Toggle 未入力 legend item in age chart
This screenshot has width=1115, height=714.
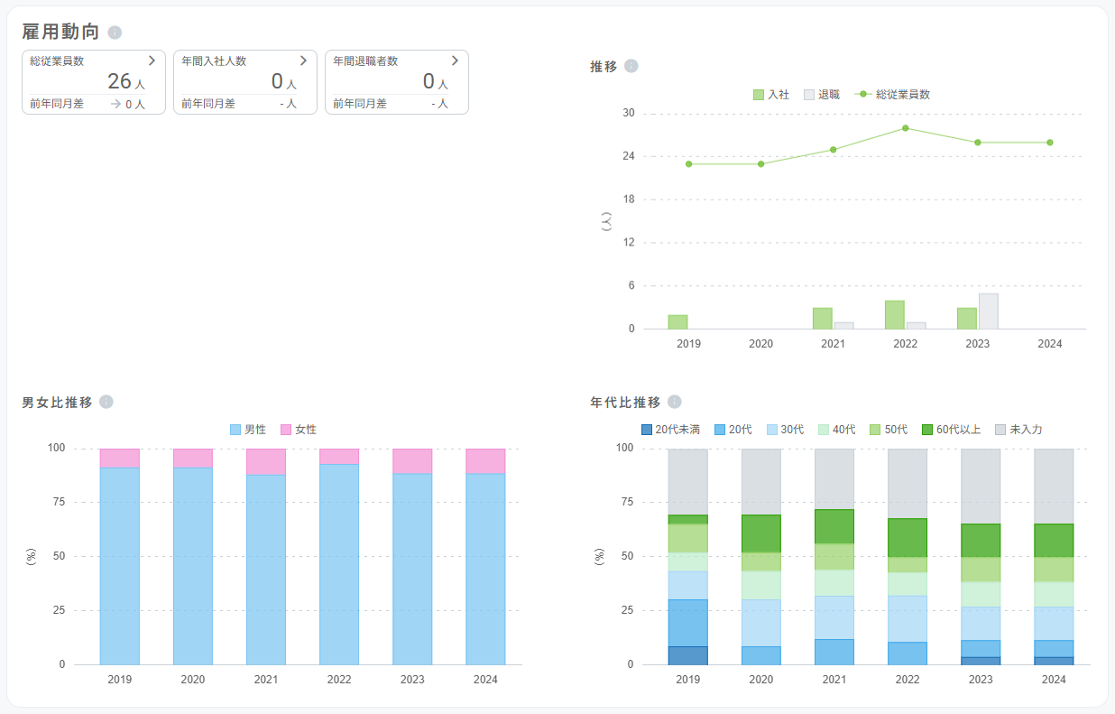(x=1018, y=430)
